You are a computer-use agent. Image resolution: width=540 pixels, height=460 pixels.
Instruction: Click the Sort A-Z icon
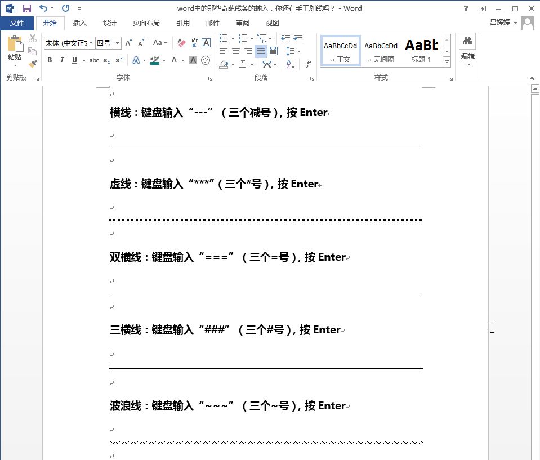coord(291,64)
